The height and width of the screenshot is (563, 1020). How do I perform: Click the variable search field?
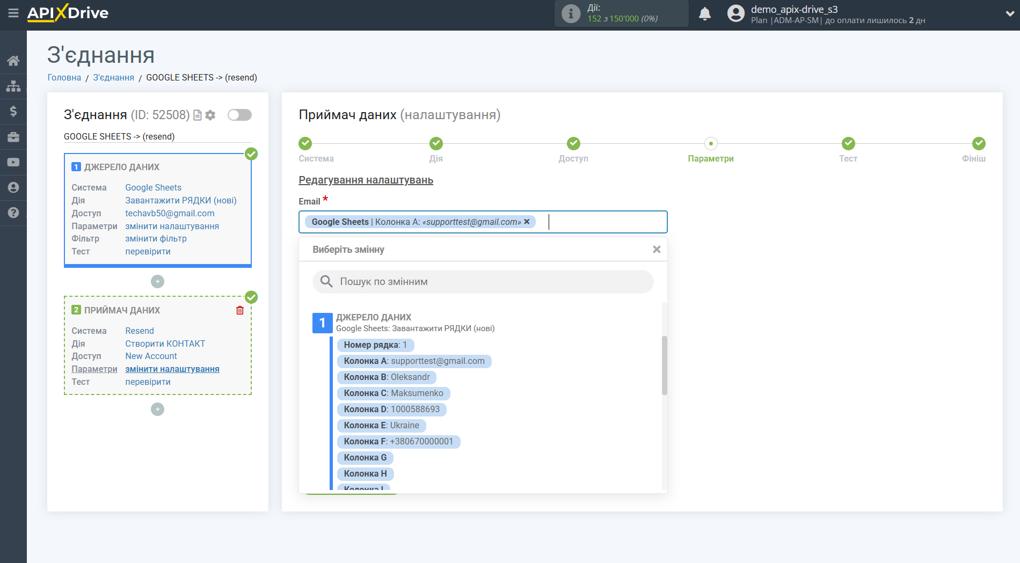tap(483, 282)
